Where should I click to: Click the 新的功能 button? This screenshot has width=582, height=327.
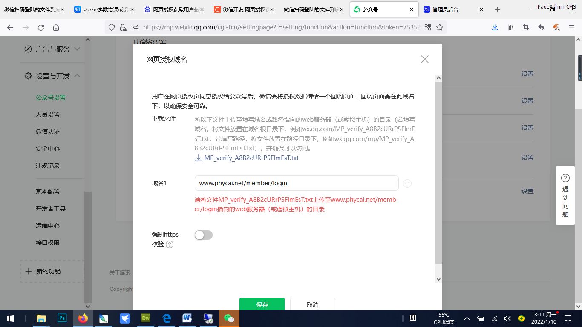[x=52, y=271]
